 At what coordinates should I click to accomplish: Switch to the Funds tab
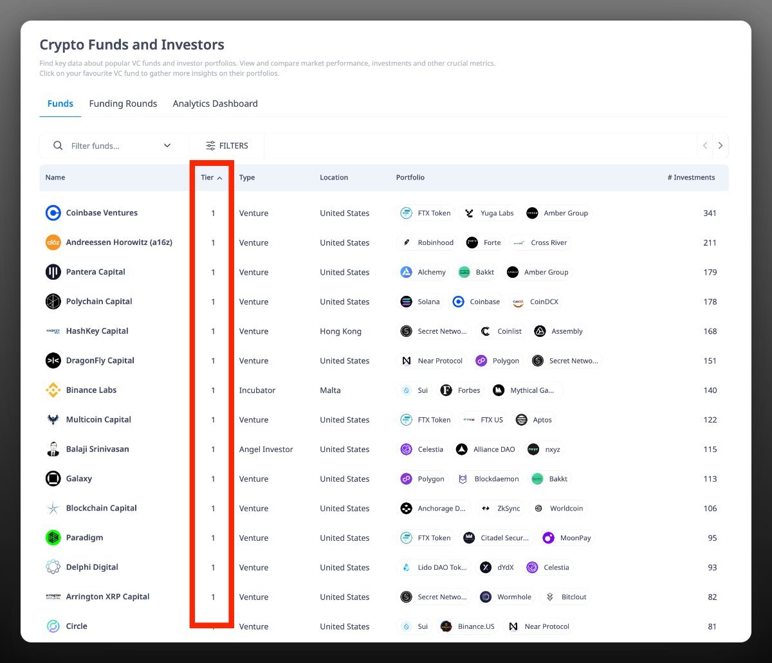click(60, 104)
